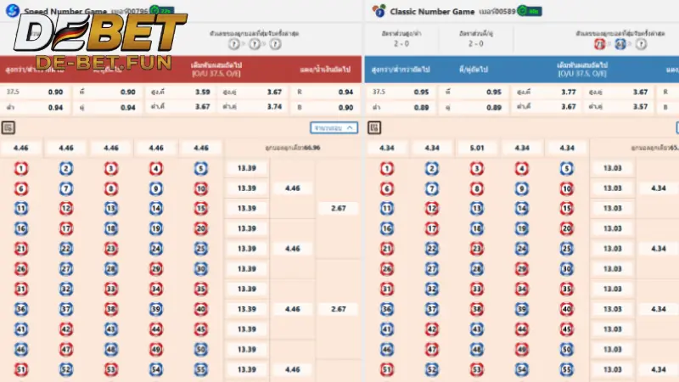The width and height of the screenshot is (679, 382).
Task: Click the Speed Number Game countdown timer badge
Action: [x=161, y=10]
